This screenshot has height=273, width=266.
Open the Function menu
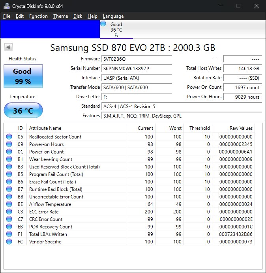coord(38,16)
